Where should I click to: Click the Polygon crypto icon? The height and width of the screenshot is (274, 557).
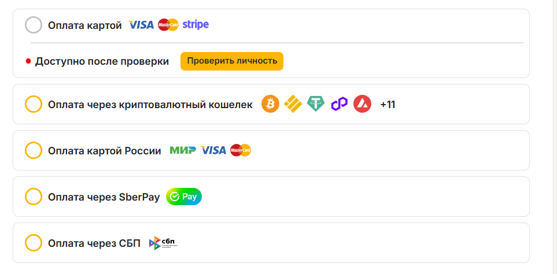[339, 104]
